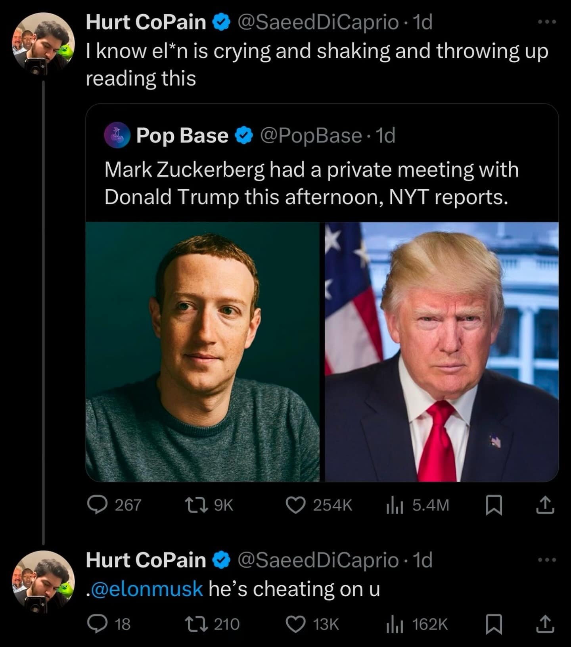Share the first tweet via share icon
This screenshot has width=571, height=647.
[546, 505]
